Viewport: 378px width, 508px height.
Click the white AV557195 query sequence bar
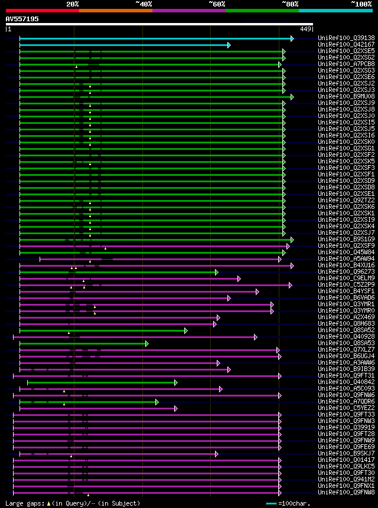pyautogui.click(x=159, y=24)
